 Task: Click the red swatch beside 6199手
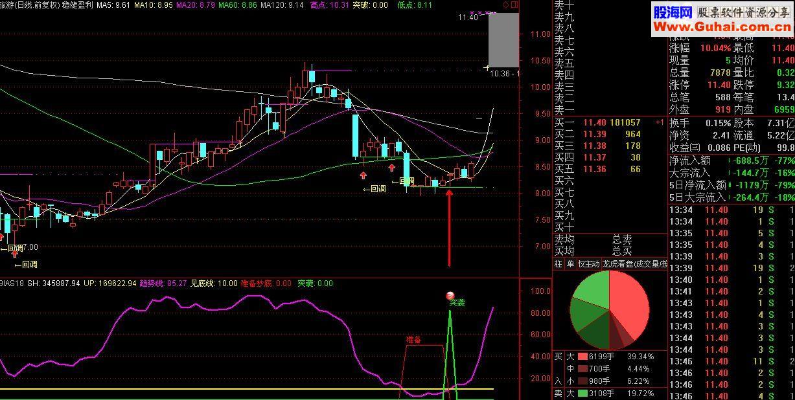582,357
